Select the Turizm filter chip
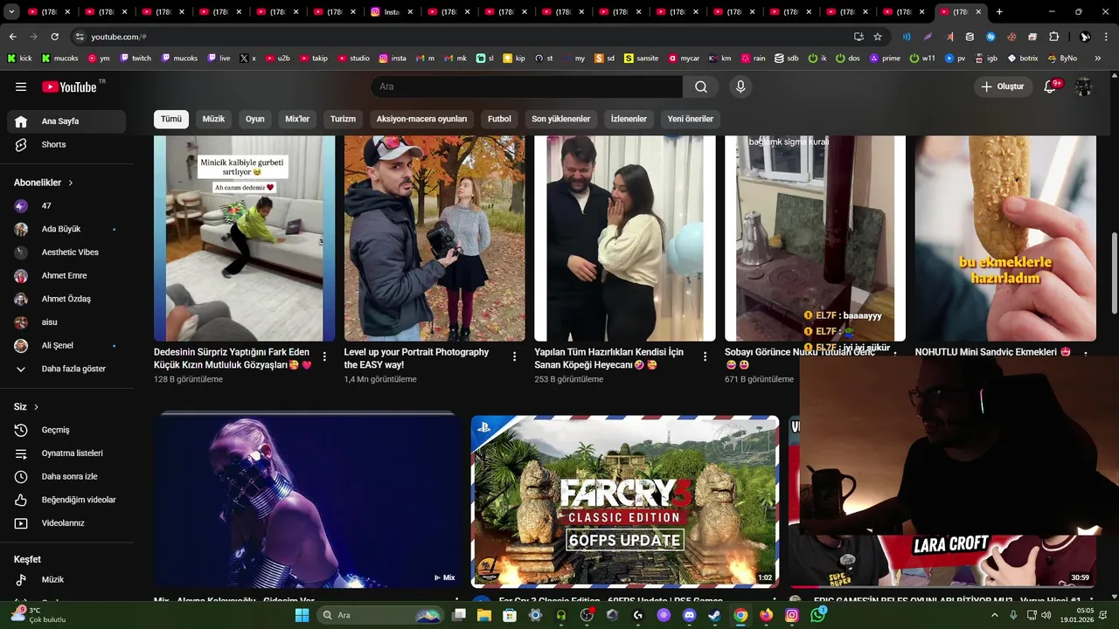The height and width of the screenshot is (629, 1119). [343, 119]
